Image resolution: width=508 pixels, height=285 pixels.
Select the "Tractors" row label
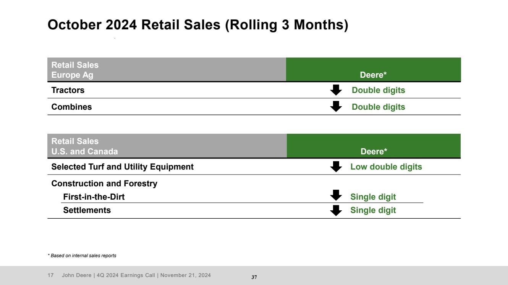tap(68, 90)
